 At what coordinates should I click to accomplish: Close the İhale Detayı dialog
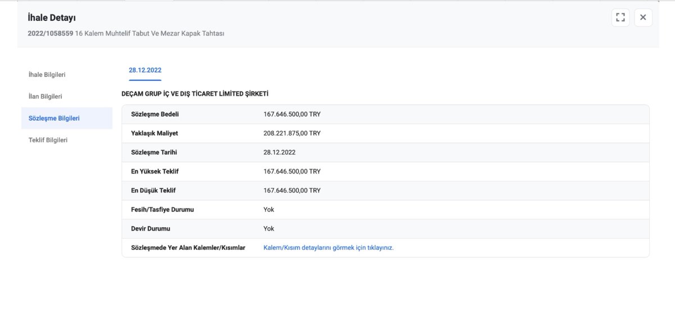click(643, 17)
